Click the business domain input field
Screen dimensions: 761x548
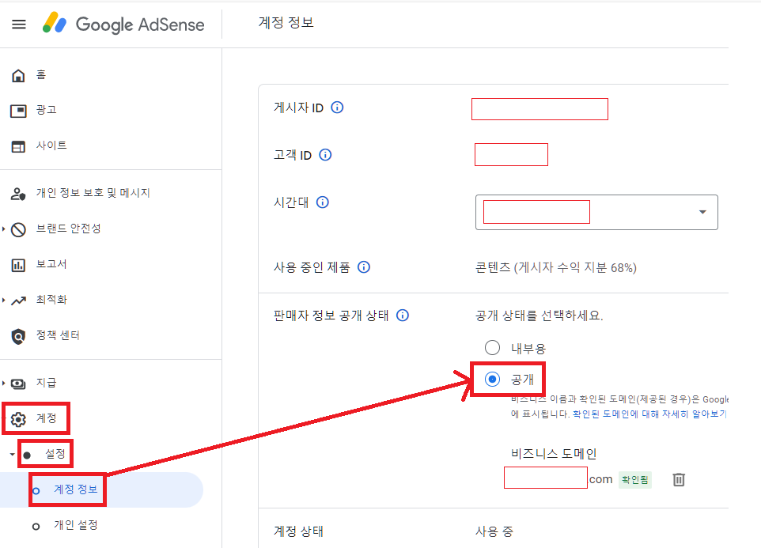545,478
